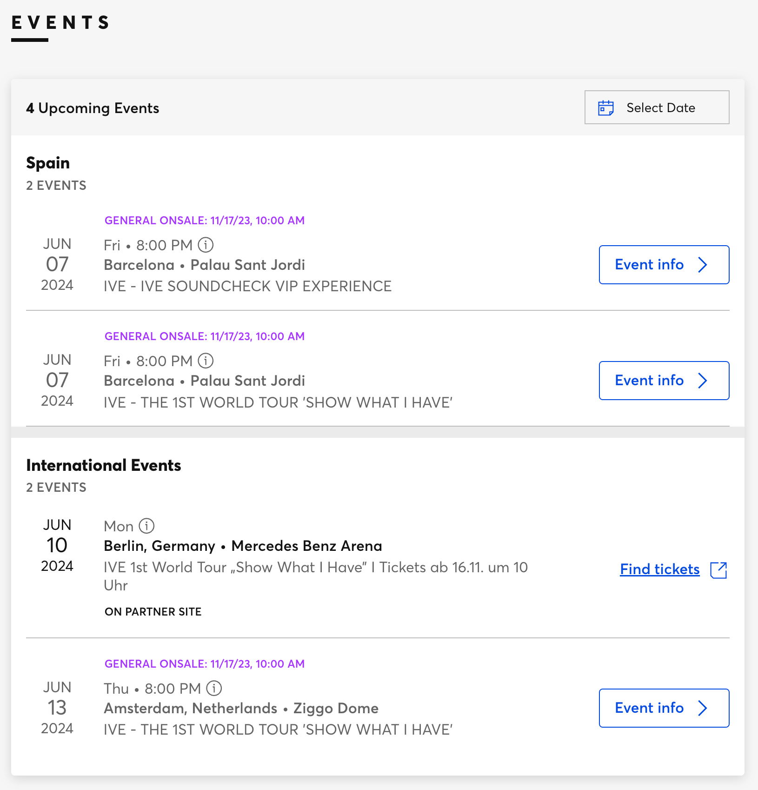The image size is (758, 790).
Task: Click info icon for Soundcheck VIP event time
Action: (206, 245)
